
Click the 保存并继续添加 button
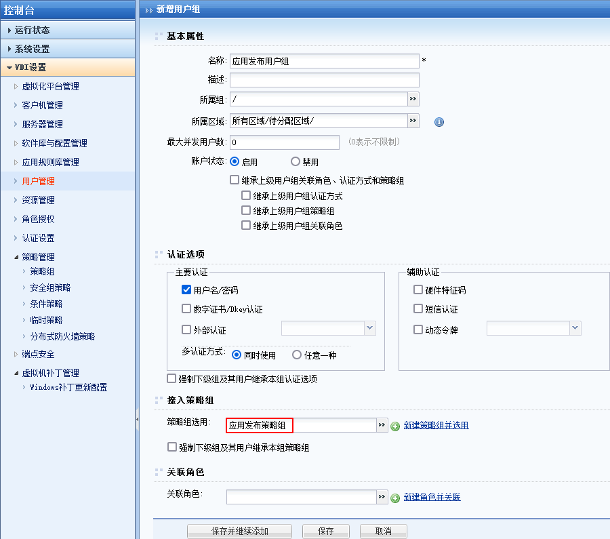(239, 531)
